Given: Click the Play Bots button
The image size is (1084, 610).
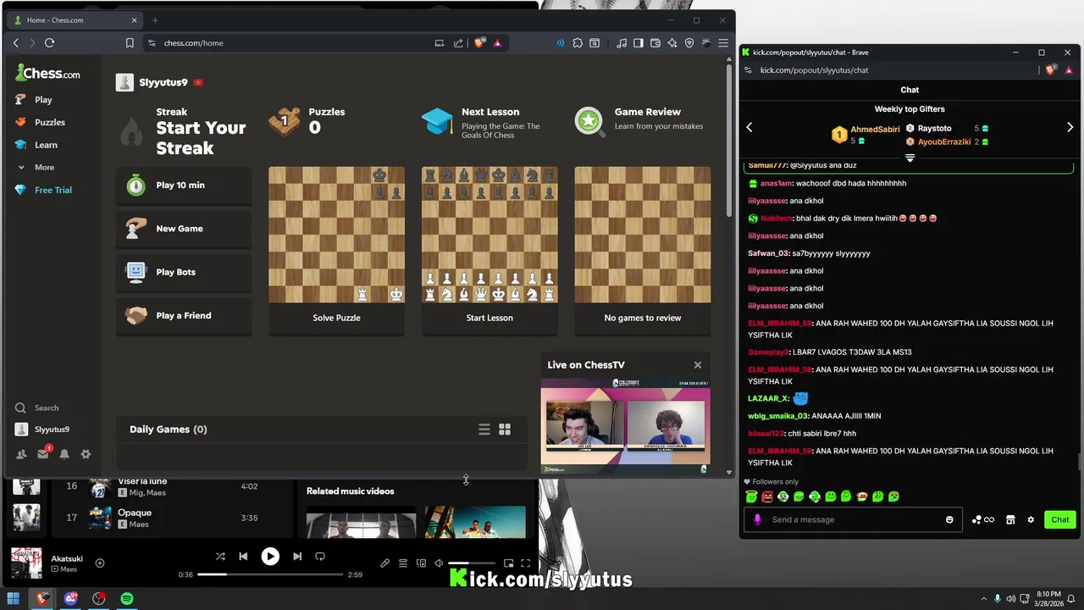Looking at the screenshot, I should click(x=184, y=272).
